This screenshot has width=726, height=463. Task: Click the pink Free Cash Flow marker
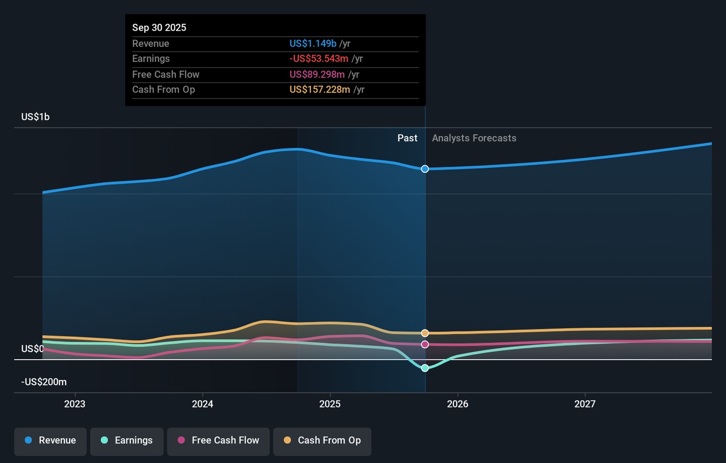coord(425,345)
